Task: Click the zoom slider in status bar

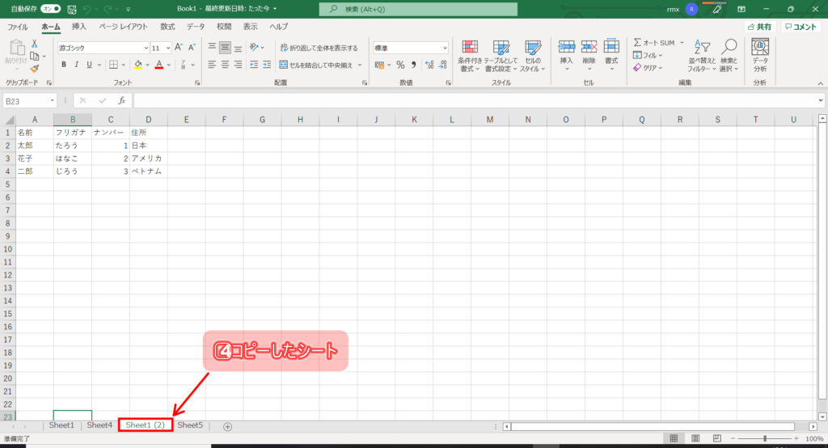Action: (765, 438)
